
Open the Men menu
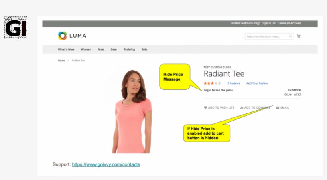101,49
